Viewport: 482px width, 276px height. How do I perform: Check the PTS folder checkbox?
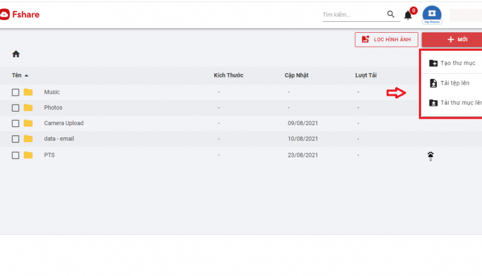click(x=15, y=155)
